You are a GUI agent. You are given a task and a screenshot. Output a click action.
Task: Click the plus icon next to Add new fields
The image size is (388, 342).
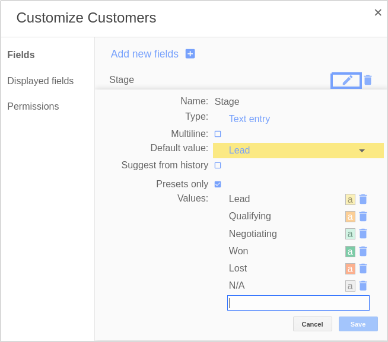coord(190,54)
